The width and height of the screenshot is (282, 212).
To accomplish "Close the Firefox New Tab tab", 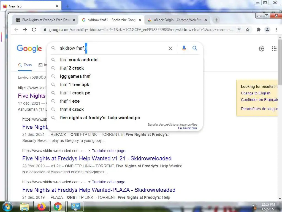I will [x=57, y=6].
